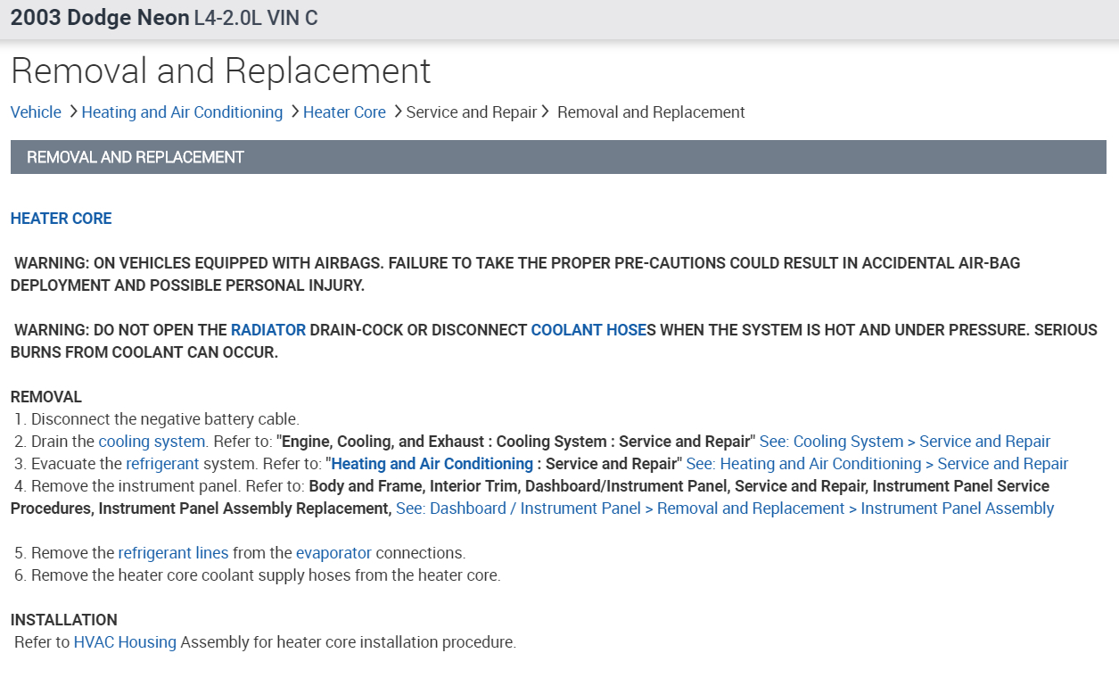Select the final Removal and Replacement breadcrumb

[x=651, y=112]
